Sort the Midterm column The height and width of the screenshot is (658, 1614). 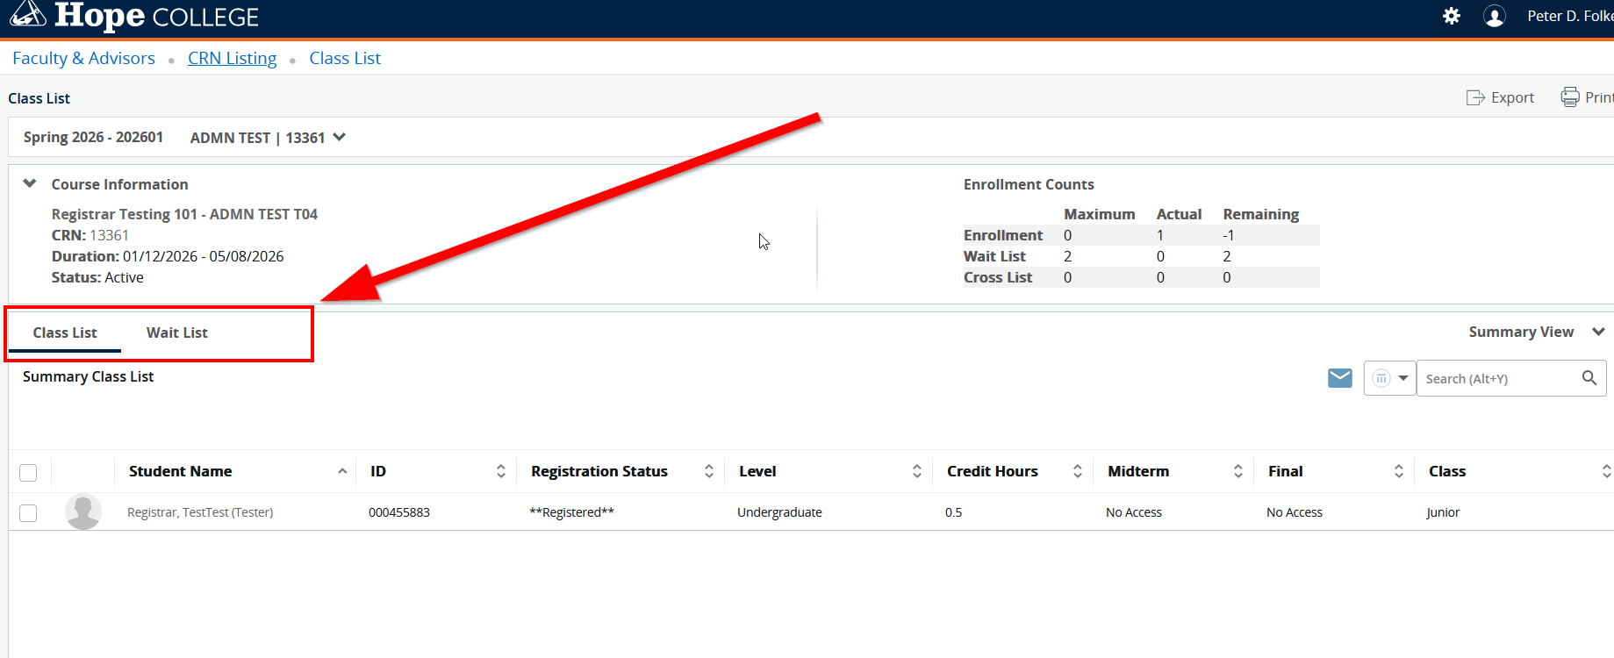(1238, 471)
